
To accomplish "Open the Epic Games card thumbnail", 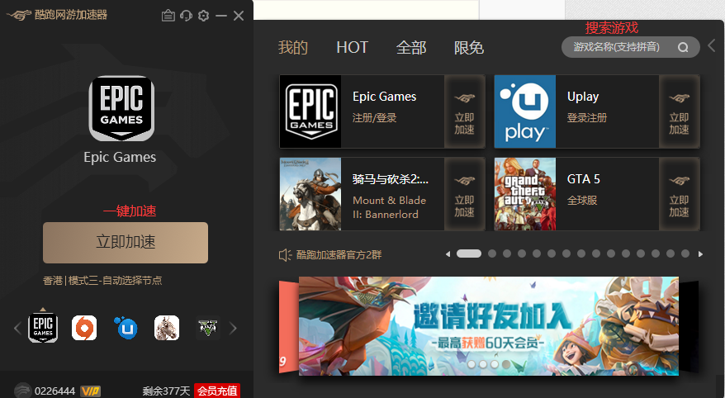I will click(x=310, y=111).
